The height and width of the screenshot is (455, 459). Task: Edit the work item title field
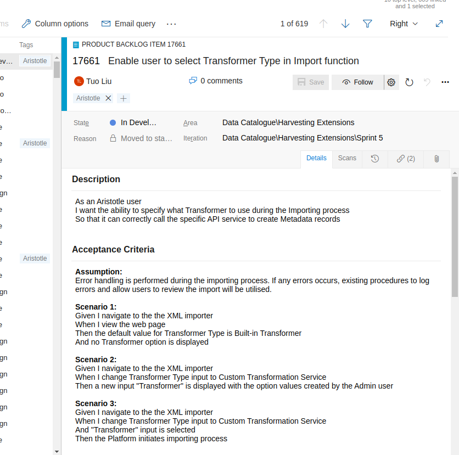233,61
